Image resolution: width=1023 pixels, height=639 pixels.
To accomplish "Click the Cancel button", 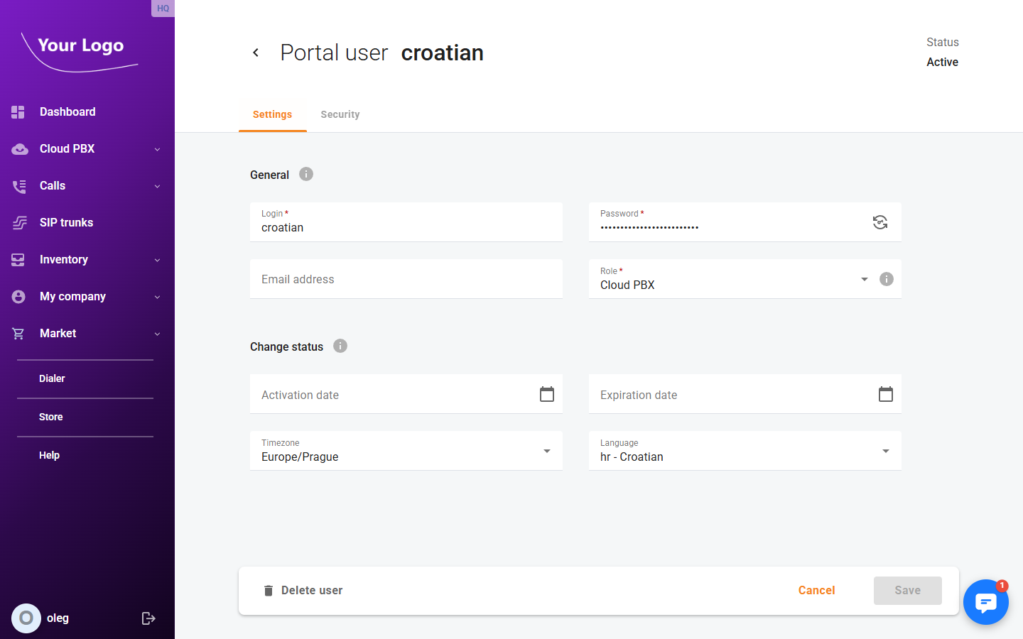I will (x=816, y=590).
